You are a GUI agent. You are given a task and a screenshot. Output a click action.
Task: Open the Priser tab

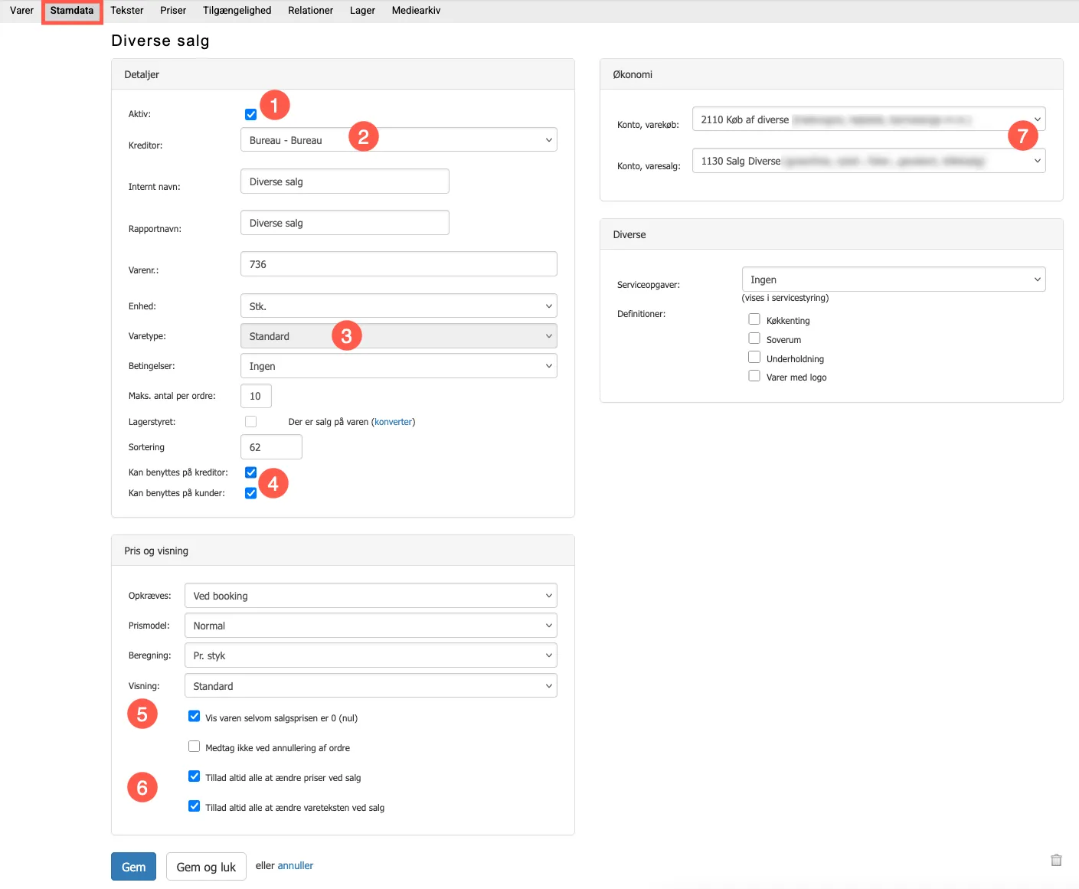pyautogui.click(x=173, y=11)
